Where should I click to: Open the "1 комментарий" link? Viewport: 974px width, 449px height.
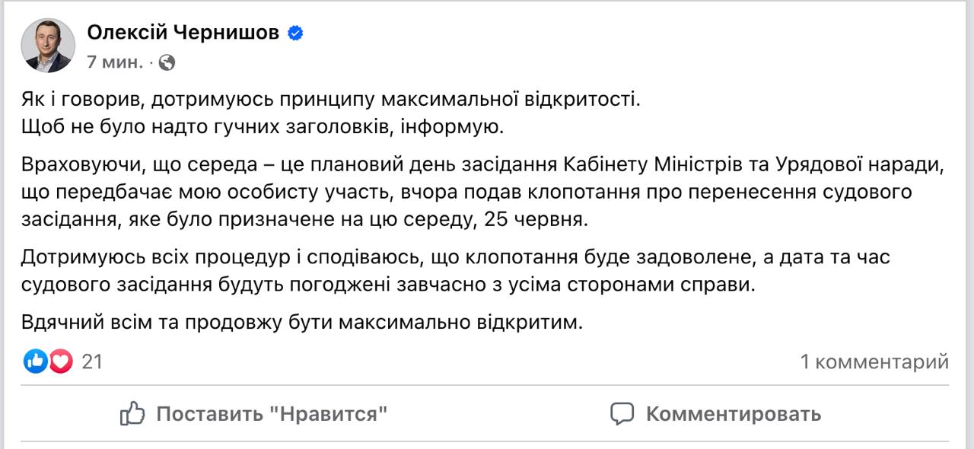click(x=874, y=361)
